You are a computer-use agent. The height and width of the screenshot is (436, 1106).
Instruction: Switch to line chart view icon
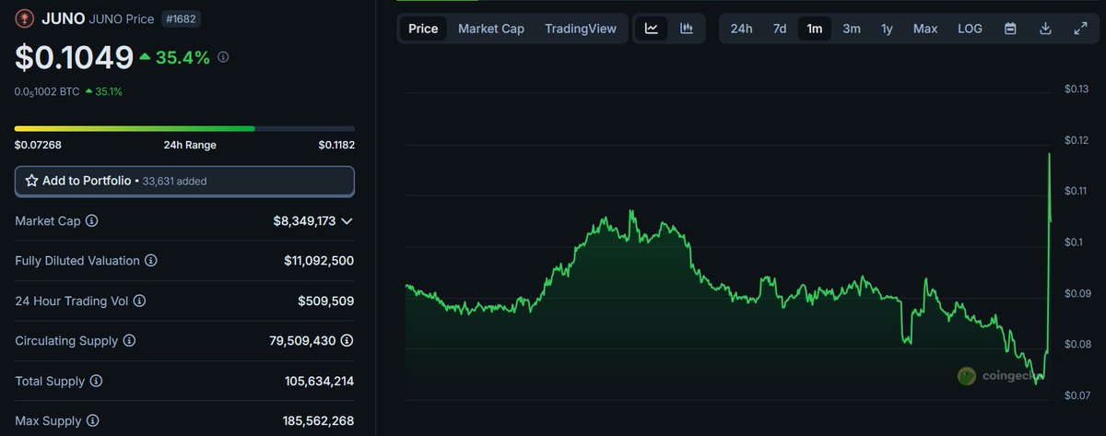point(652,29)
